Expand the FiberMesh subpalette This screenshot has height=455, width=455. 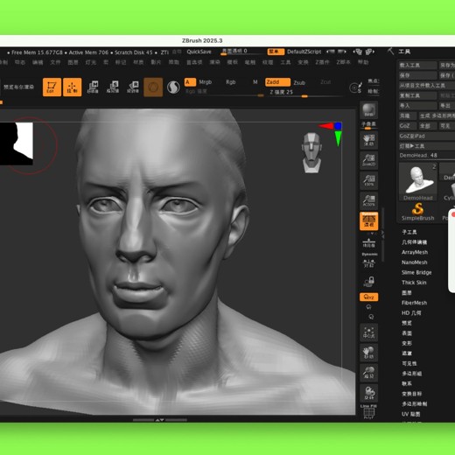tap(414, 303)
